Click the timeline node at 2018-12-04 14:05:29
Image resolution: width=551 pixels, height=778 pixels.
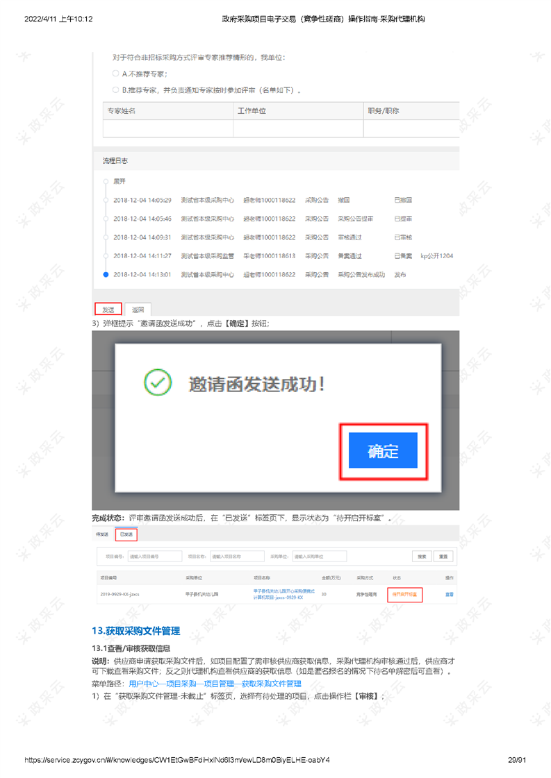pyautogui.click(x=106, y=200)
